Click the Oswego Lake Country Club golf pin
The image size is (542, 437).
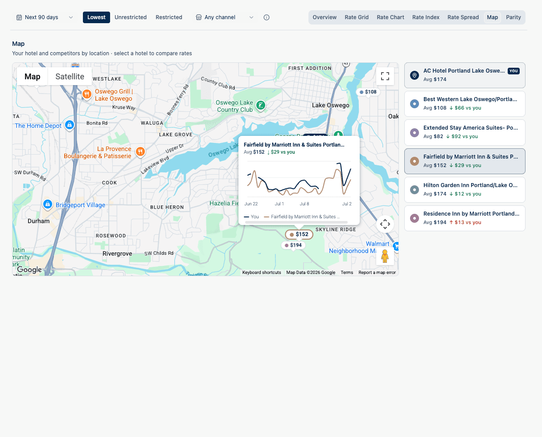pyautogui.click(x=261, y=106)
